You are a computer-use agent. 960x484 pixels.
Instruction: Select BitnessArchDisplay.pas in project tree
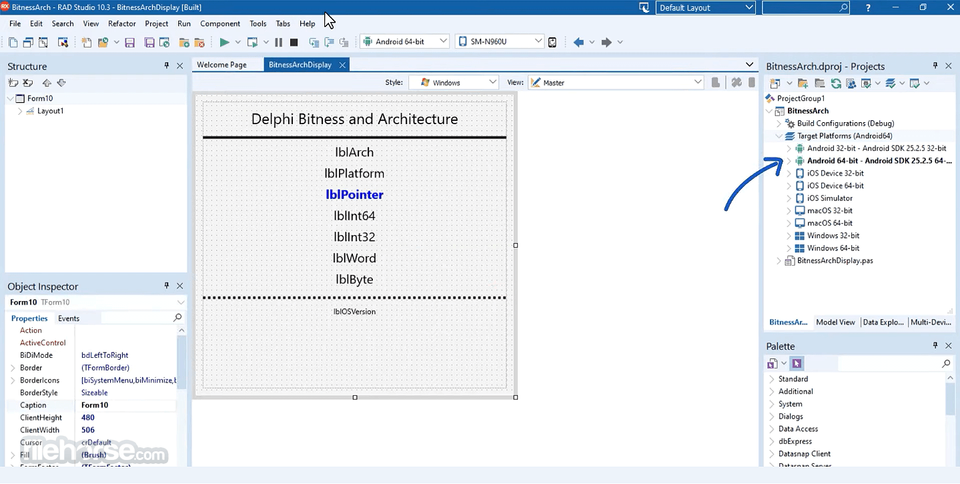835,261
